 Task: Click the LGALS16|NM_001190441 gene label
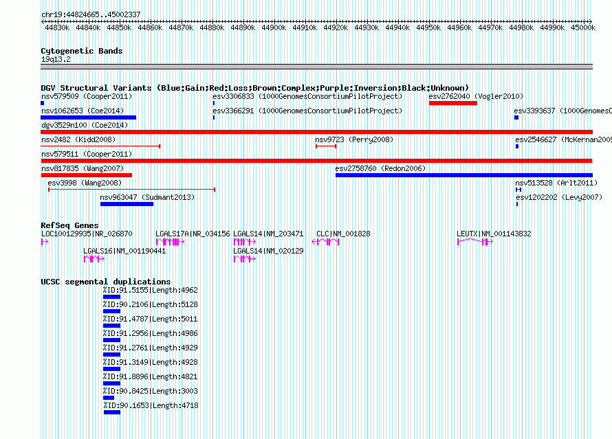coord(124,251)
